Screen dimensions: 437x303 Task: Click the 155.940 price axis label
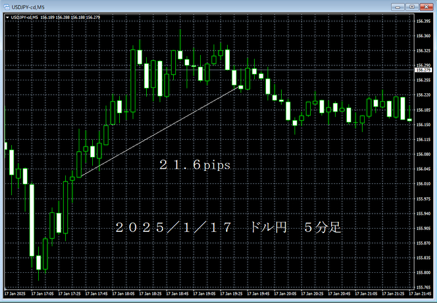(424, 214)
